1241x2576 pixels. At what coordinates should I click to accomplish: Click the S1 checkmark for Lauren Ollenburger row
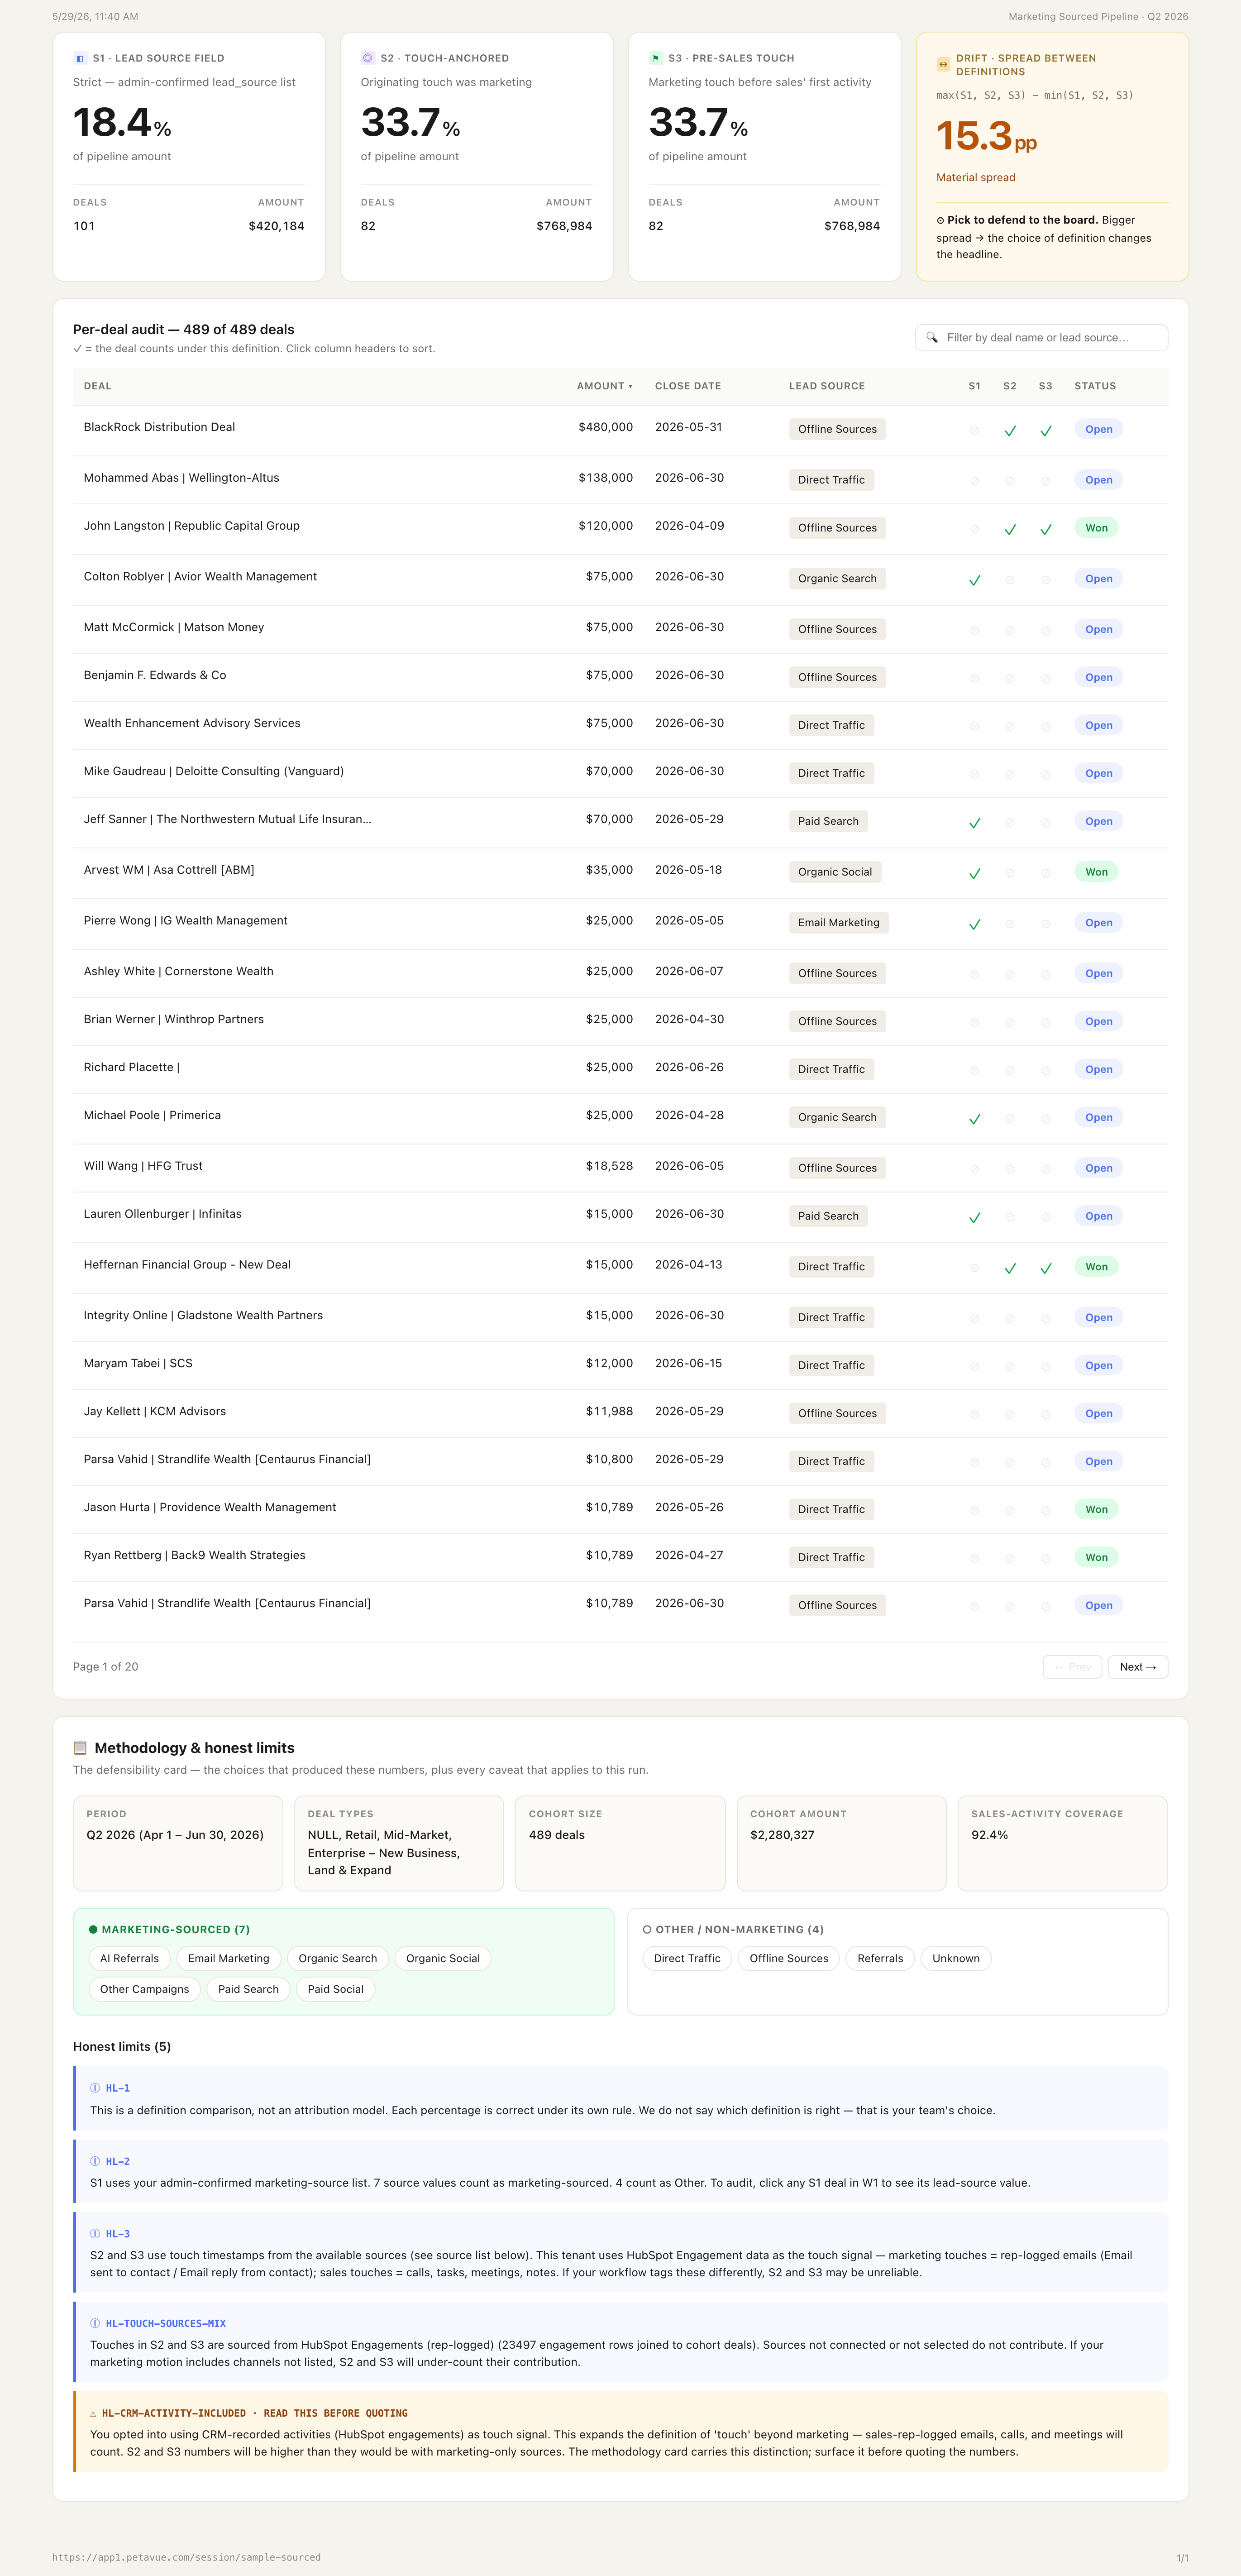[x=975, y=1218]
